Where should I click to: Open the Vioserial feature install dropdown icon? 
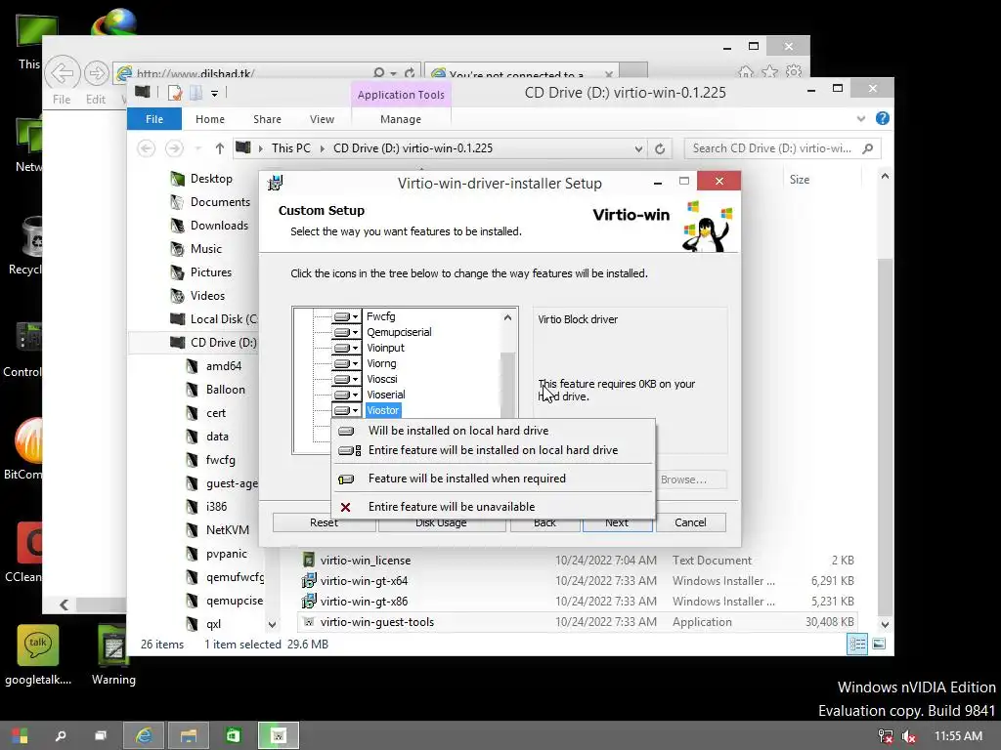click(347, 395)
